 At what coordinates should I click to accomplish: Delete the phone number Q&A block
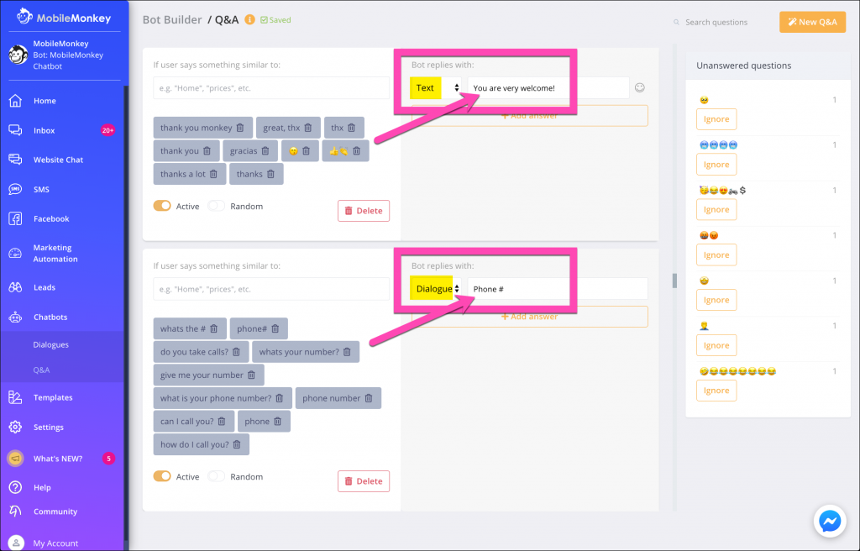364,481
